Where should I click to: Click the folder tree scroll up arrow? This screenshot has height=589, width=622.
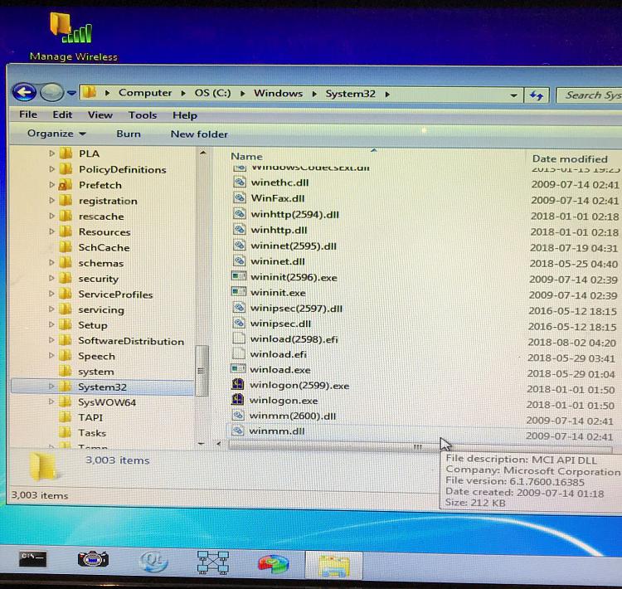coord(202,153)
